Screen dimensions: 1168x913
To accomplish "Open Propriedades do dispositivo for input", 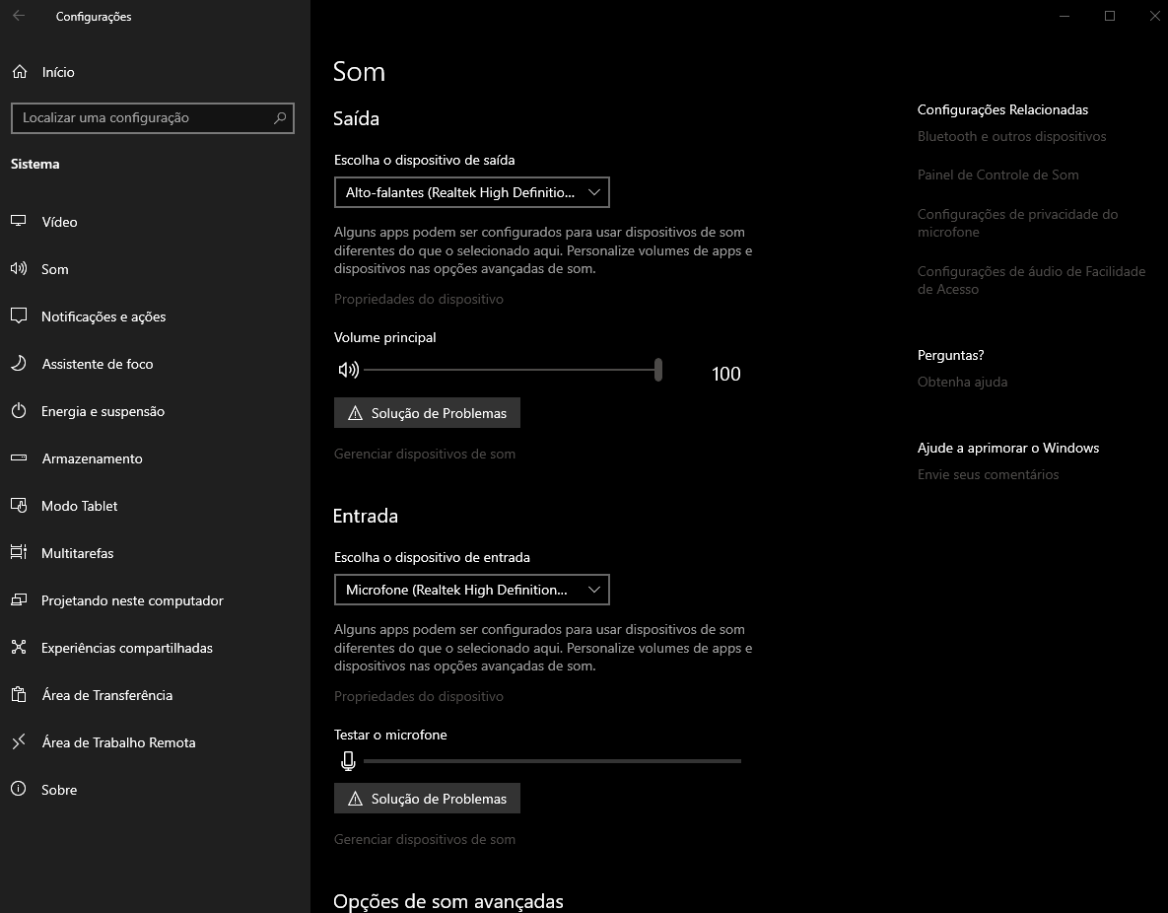I will click(419, 696).
